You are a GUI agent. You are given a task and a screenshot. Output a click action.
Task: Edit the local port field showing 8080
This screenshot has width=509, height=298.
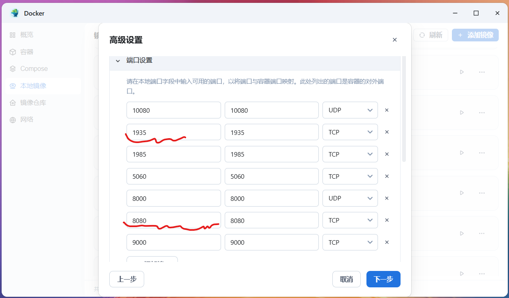pos(174,220)
